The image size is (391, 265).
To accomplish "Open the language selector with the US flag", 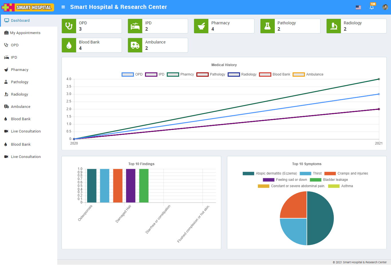I will coord(359,7).
